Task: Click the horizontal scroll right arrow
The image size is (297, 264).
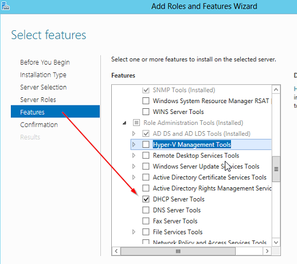Action: (267, 251)
